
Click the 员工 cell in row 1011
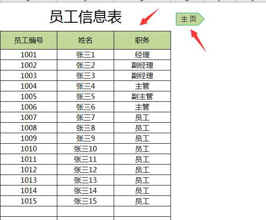pyautogui.click(x=142, y=159)
